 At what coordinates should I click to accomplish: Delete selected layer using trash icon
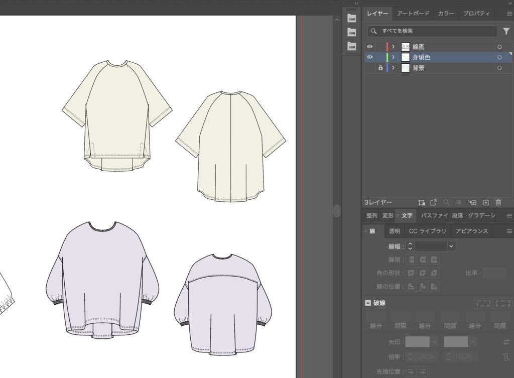pyautogui.click(x=497, y=202)
